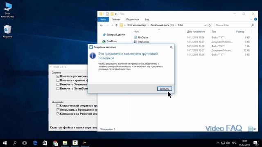262x147 pixels.
Task: Switch to details view icon in status bar
Action: [250, 129]
